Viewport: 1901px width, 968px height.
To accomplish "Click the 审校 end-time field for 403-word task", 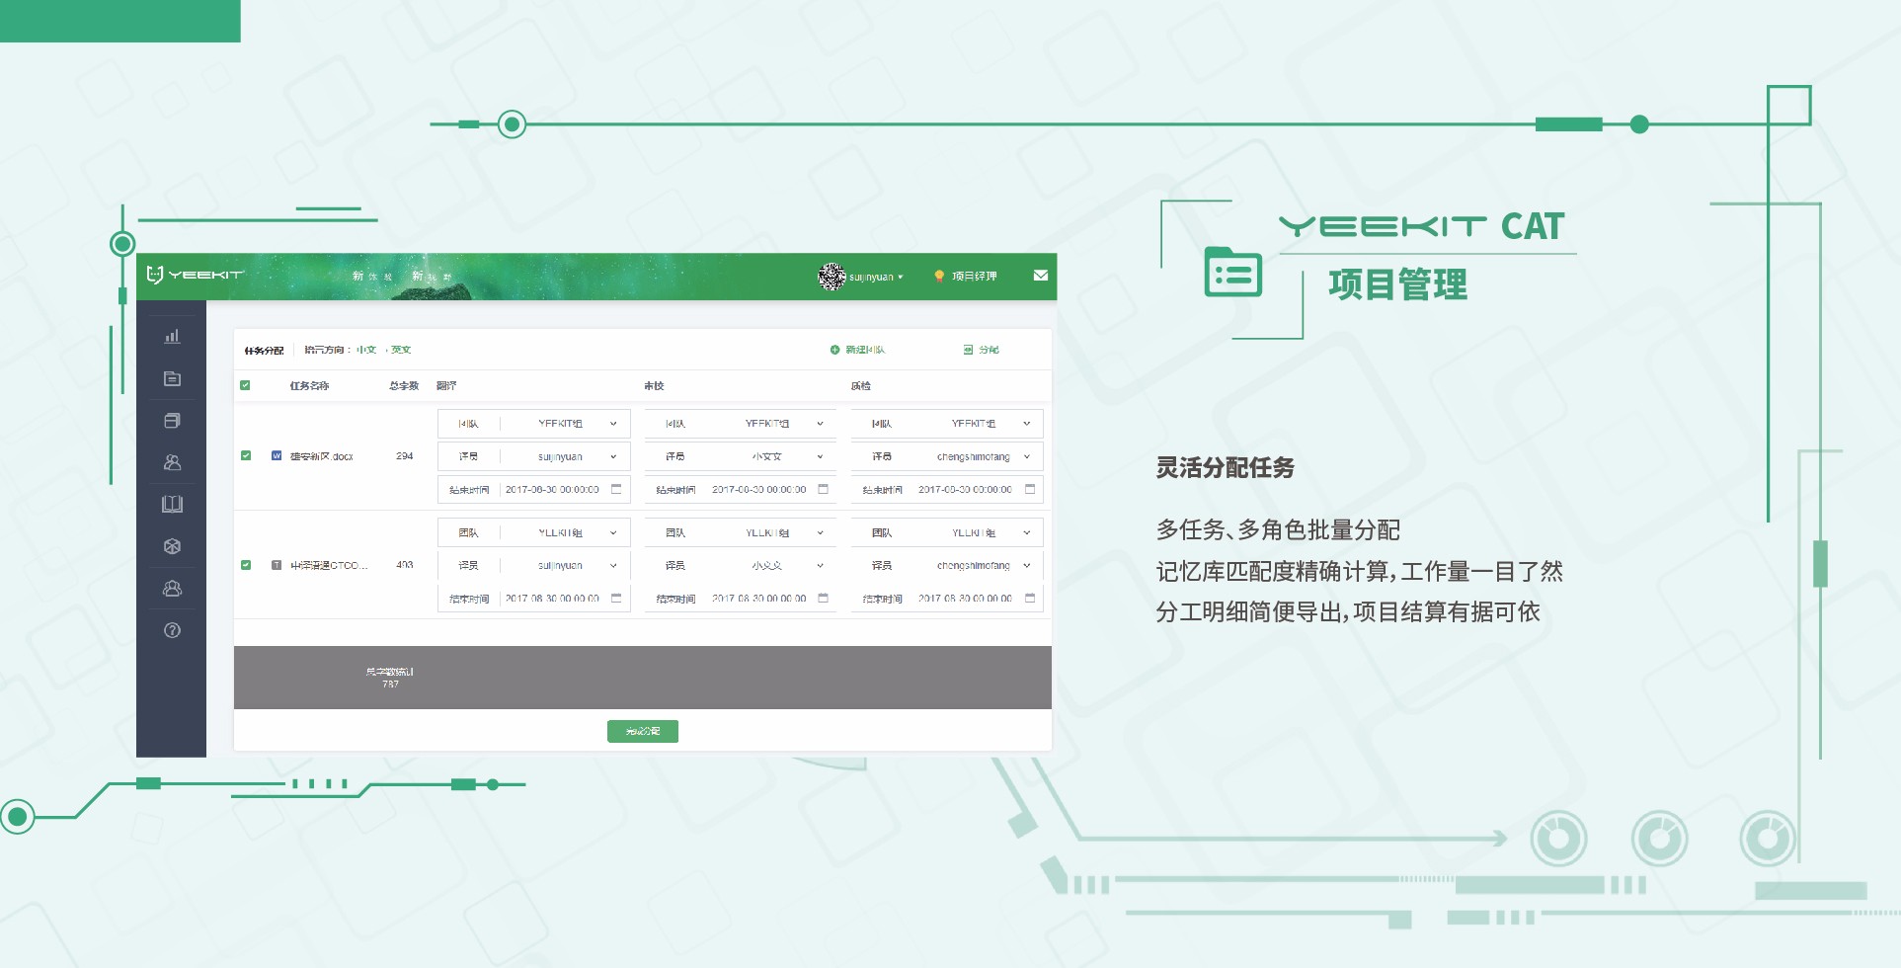I will coord(740,598).
